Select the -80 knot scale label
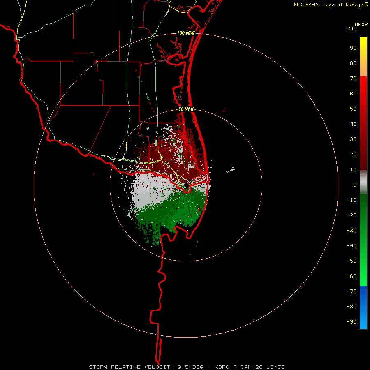The width and height of the screenshot is (370, 370). pos(351,307)
